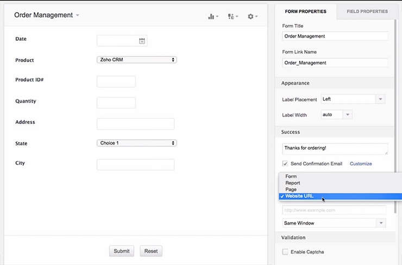The height and width of the screenshot is (265, 402).
Task: Select the State field label
Action: (x=21, y=143)
